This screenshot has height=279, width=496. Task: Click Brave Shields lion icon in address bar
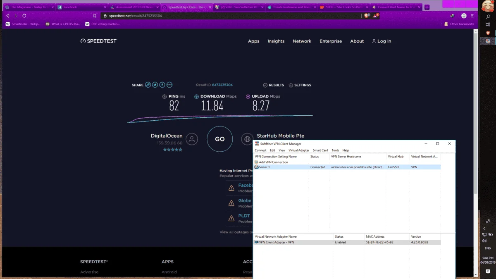[366, 16]
